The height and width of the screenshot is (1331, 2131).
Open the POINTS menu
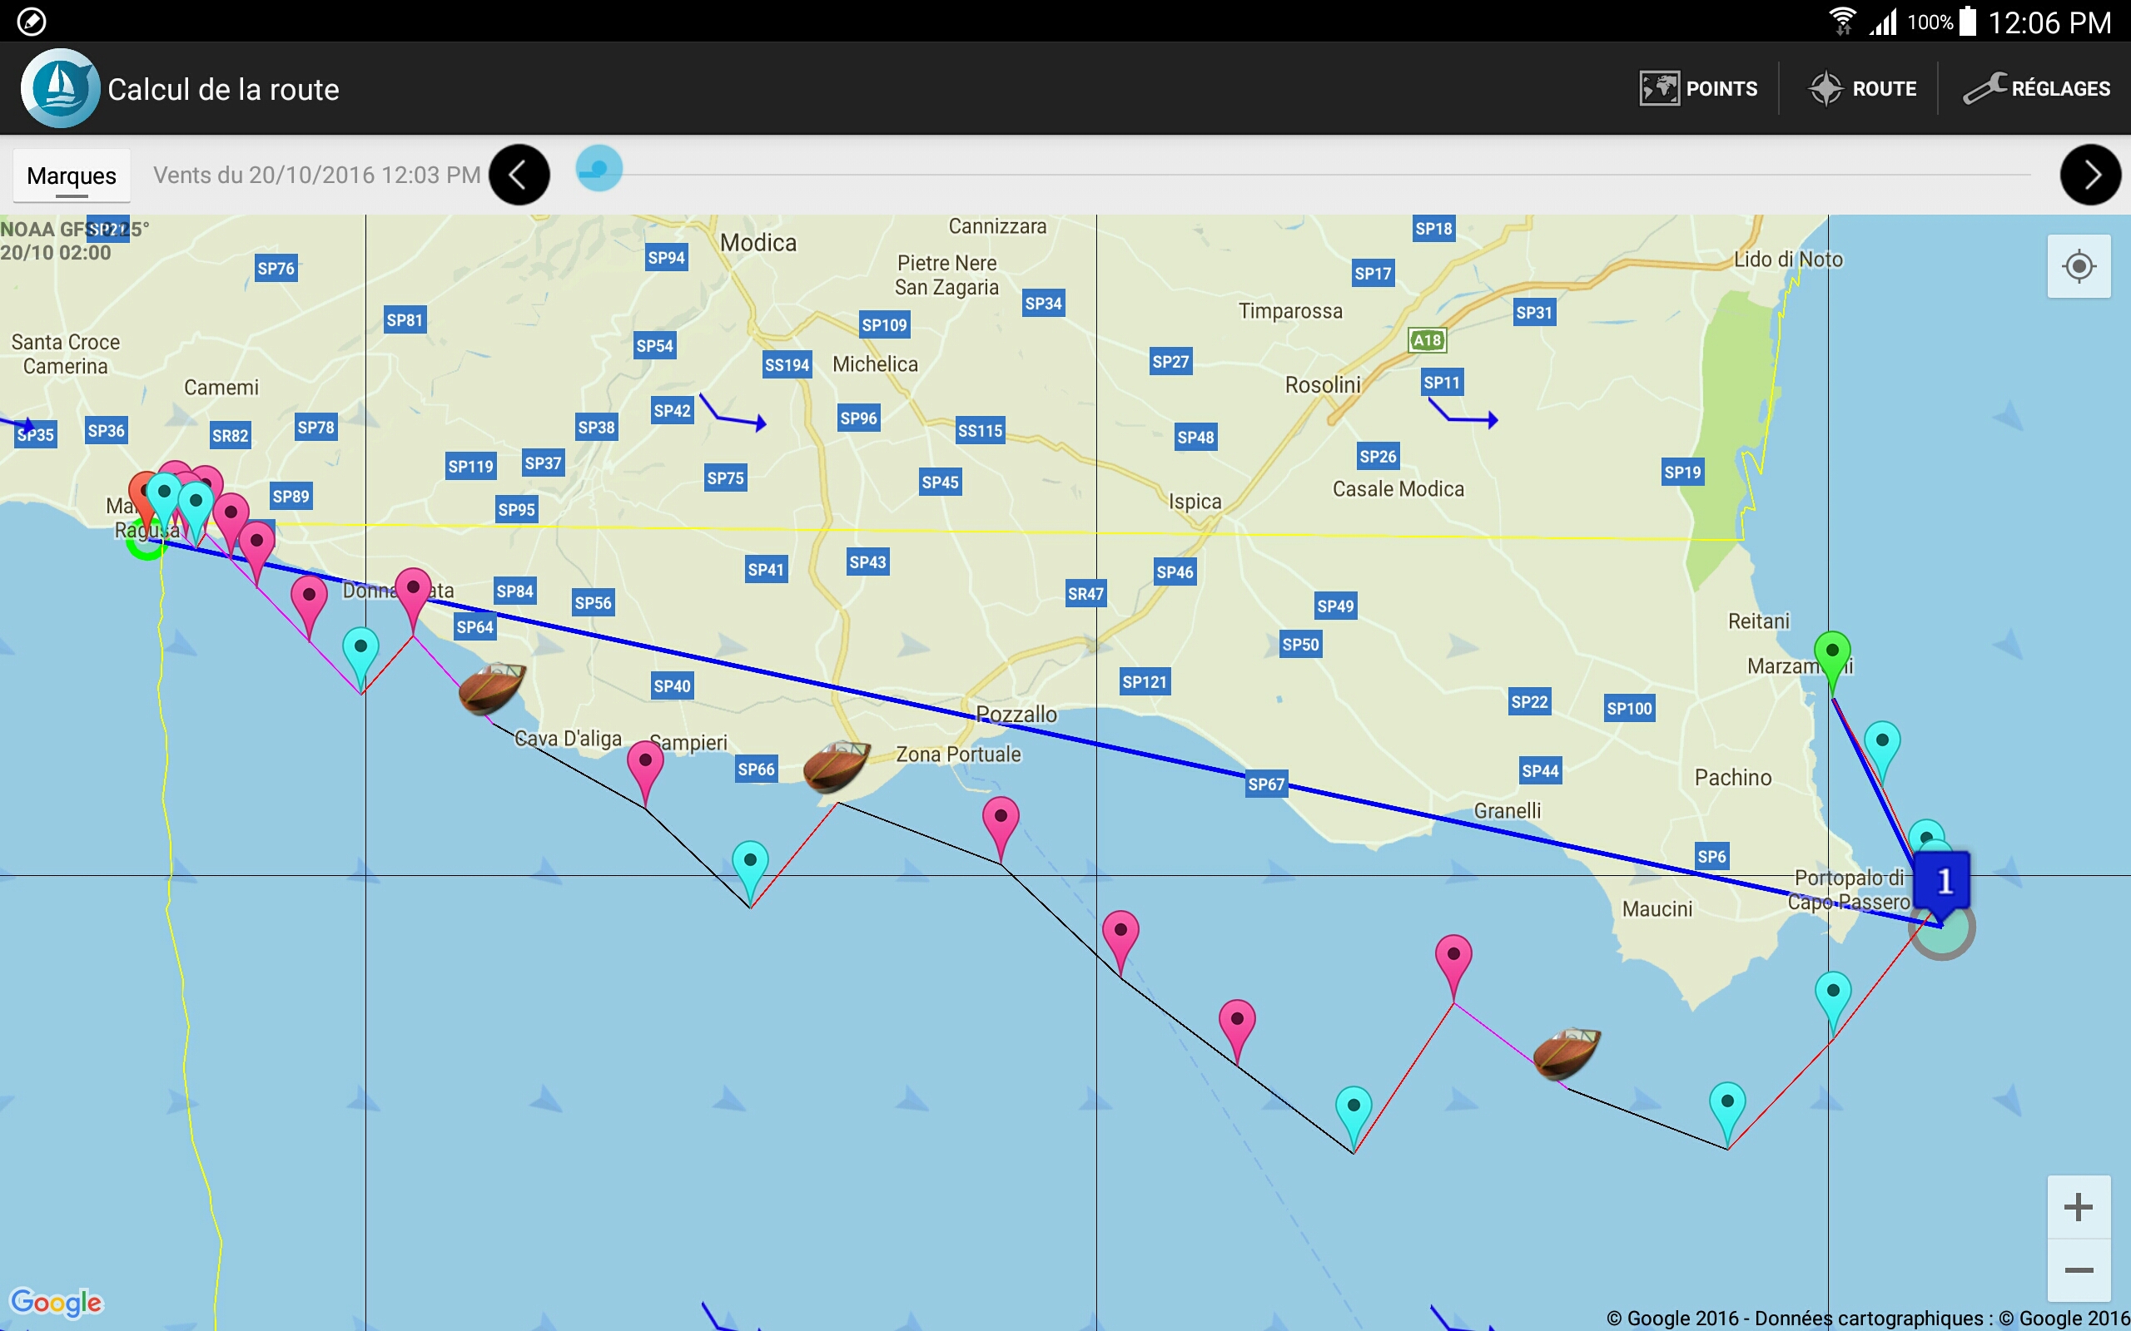point(1698,89)
